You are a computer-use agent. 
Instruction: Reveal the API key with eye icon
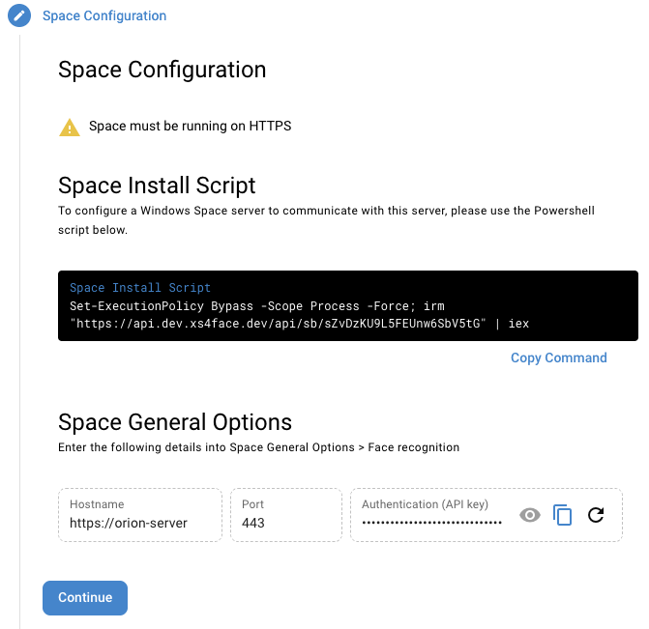(x=530, y=515)
